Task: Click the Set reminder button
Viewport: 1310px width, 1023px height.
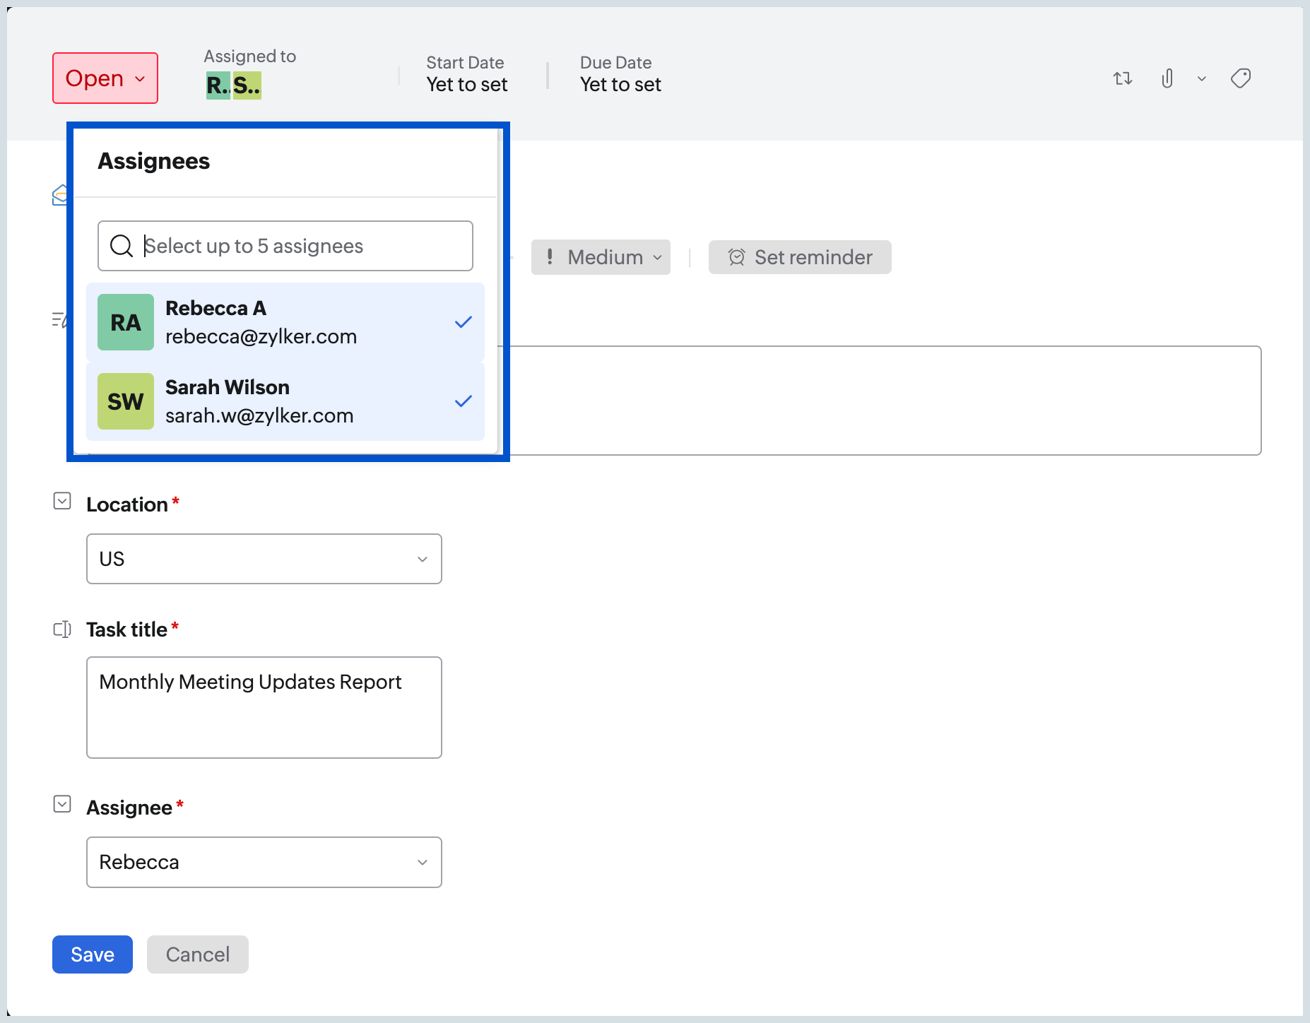Action: point(800,257)
